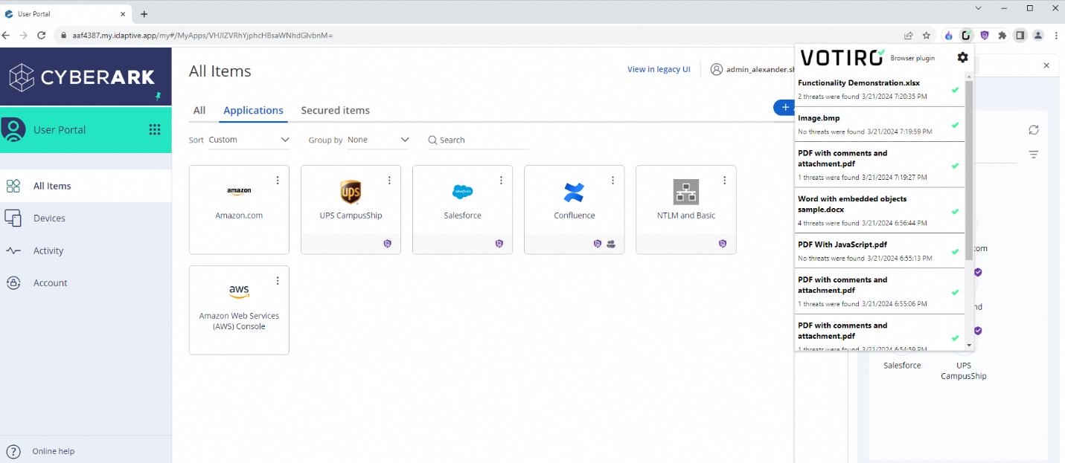1065x463 pixels.
Task: Open Account in the sidebar
Action: pyautogui.click(x=86, y=282)
